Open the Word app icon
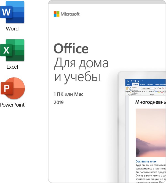166x183 pixels. 12,12
